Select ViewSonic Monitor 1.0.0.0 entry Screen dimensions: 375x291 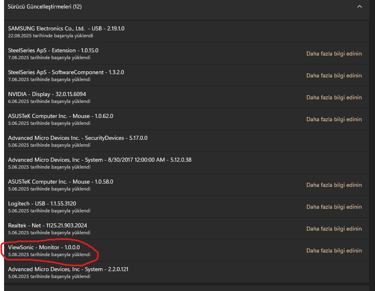click(x=187, y=250)
